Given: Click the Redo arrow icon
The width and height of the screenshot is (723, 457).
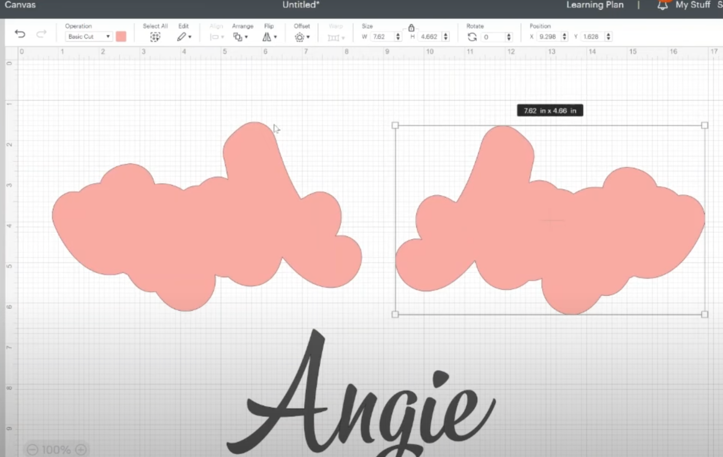Looking at the screenshot, I should point(41,34).
